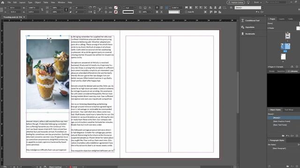Click Align Left Edges icon
The image size is (300, 168).
[211, 7]
